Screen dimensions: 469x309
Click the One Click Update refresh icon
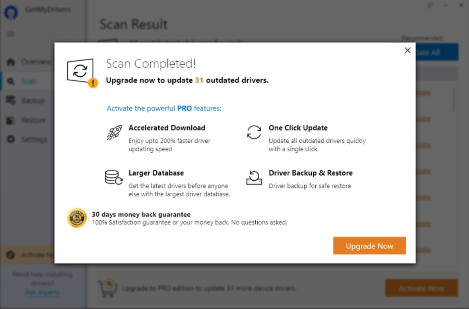pyautogui.click(x=254, y=132)
